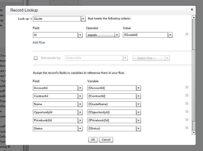Focus the AccountId field input

tap(56, 88)
